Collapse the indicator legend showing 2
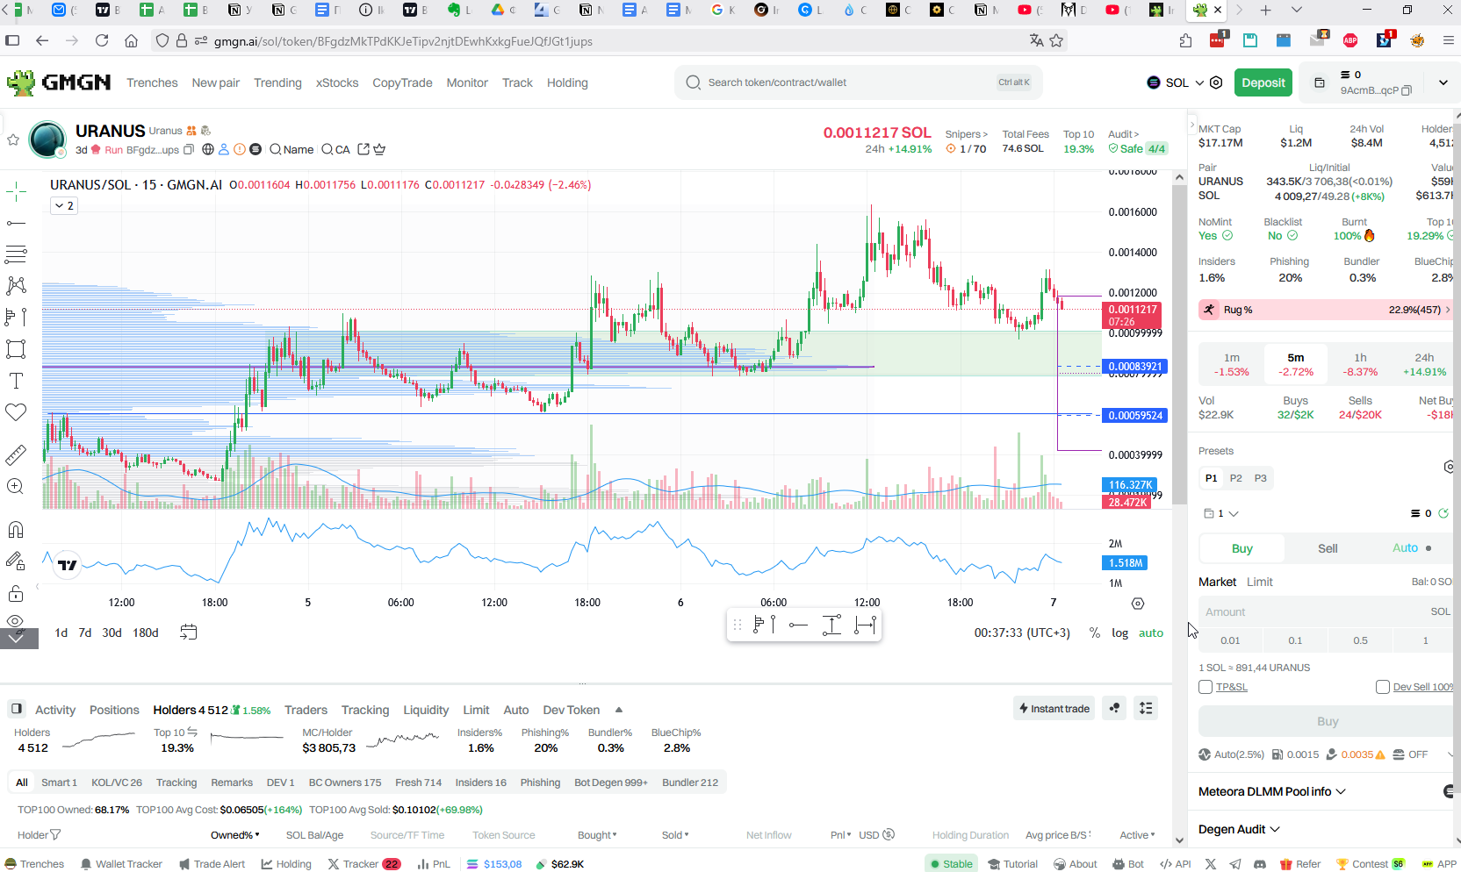Image resolution: width=1461 pixels, height=872 pixels. tap(65, 205)
